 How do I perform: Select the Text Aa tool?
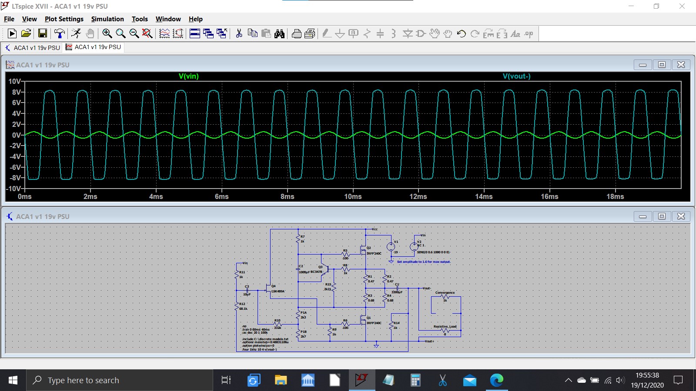pyautogui.click(x=515, y=33)
